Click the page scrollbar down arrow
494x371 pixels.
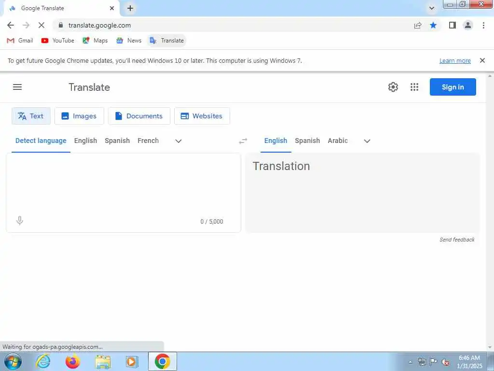pos(490,347)
